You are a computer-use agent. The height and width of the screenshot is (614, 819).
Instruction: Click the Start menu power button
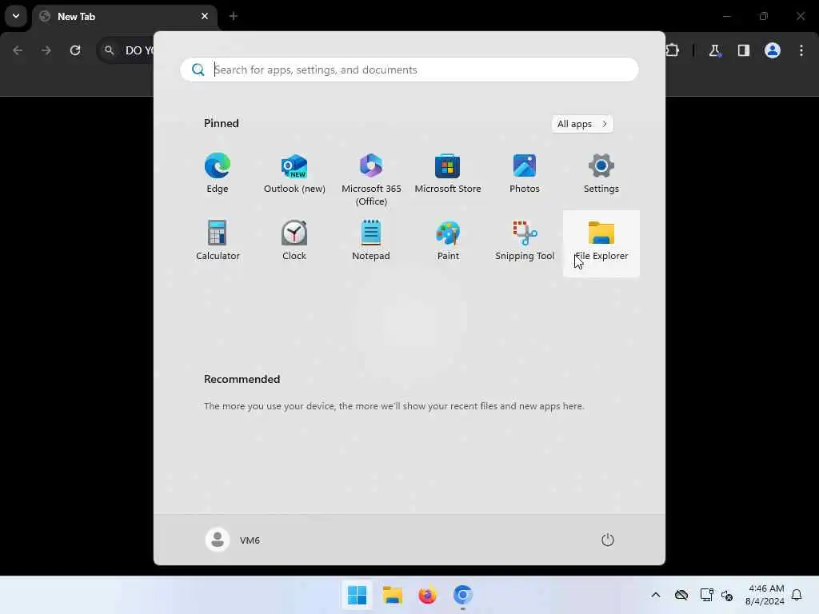click(608, 540)
